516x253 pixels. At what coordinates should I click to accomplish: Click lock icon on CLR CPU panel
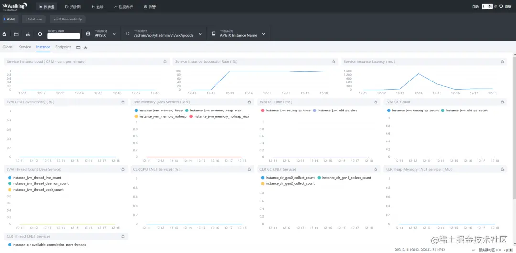pos(249,169)
